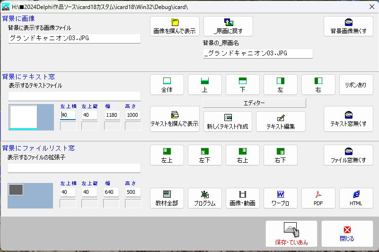Choose the ワープロ word processor filter

coord(280,198)
